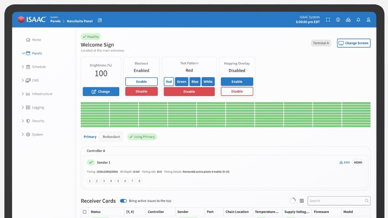Viewport: 388px width, 218px height.
Task: Collapse the Panels sidebar section
Action: coord(23,53)
